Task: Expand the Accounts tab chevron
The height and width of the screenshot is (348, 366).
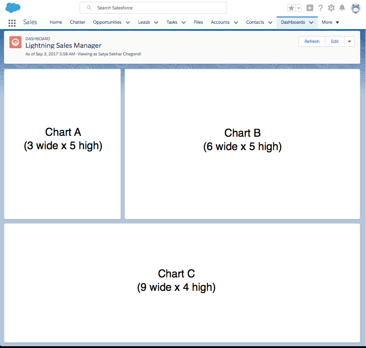Action: (x=236, y=22)
